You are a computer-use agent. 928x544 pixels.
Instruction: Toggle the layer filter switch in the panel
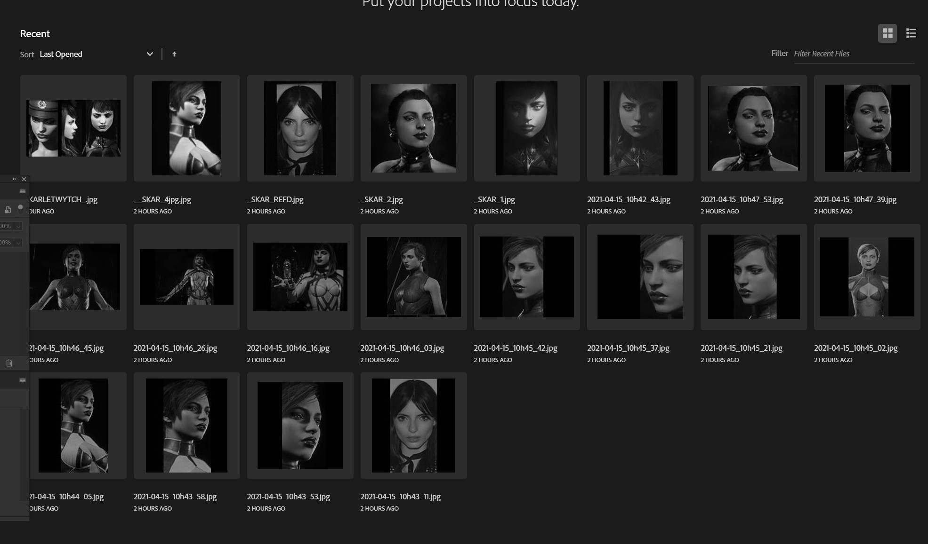pos(20,209)
